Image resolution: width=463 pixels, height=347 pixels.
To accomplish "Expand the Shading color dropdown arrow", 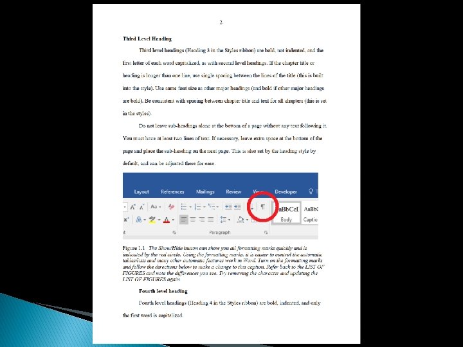I will 247,220.
